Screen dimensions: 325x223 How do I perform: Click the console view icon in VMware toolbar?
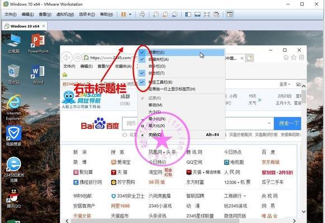point(230,14)
